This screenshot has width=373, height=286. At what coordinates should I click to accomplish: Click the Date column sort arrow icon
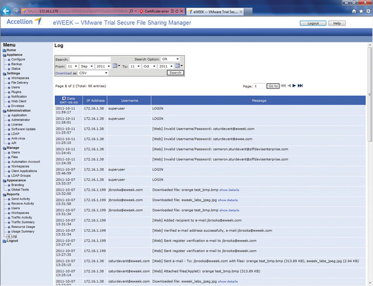pos(64,98)
